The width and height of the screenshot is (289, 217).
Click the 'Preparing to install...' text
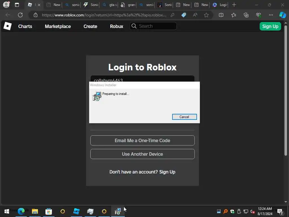pyautogui.click(x=116, y=94)
